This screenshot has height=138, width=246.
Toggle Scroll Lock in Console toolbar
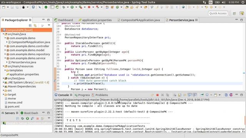pos(180,95)
